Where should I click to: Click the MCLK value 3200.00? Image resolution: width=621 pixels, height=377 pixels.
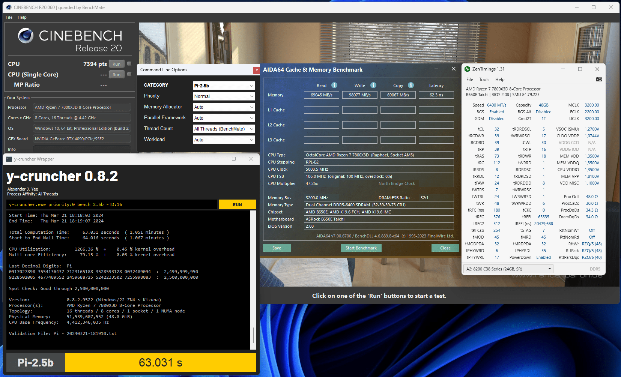[592, 105]
